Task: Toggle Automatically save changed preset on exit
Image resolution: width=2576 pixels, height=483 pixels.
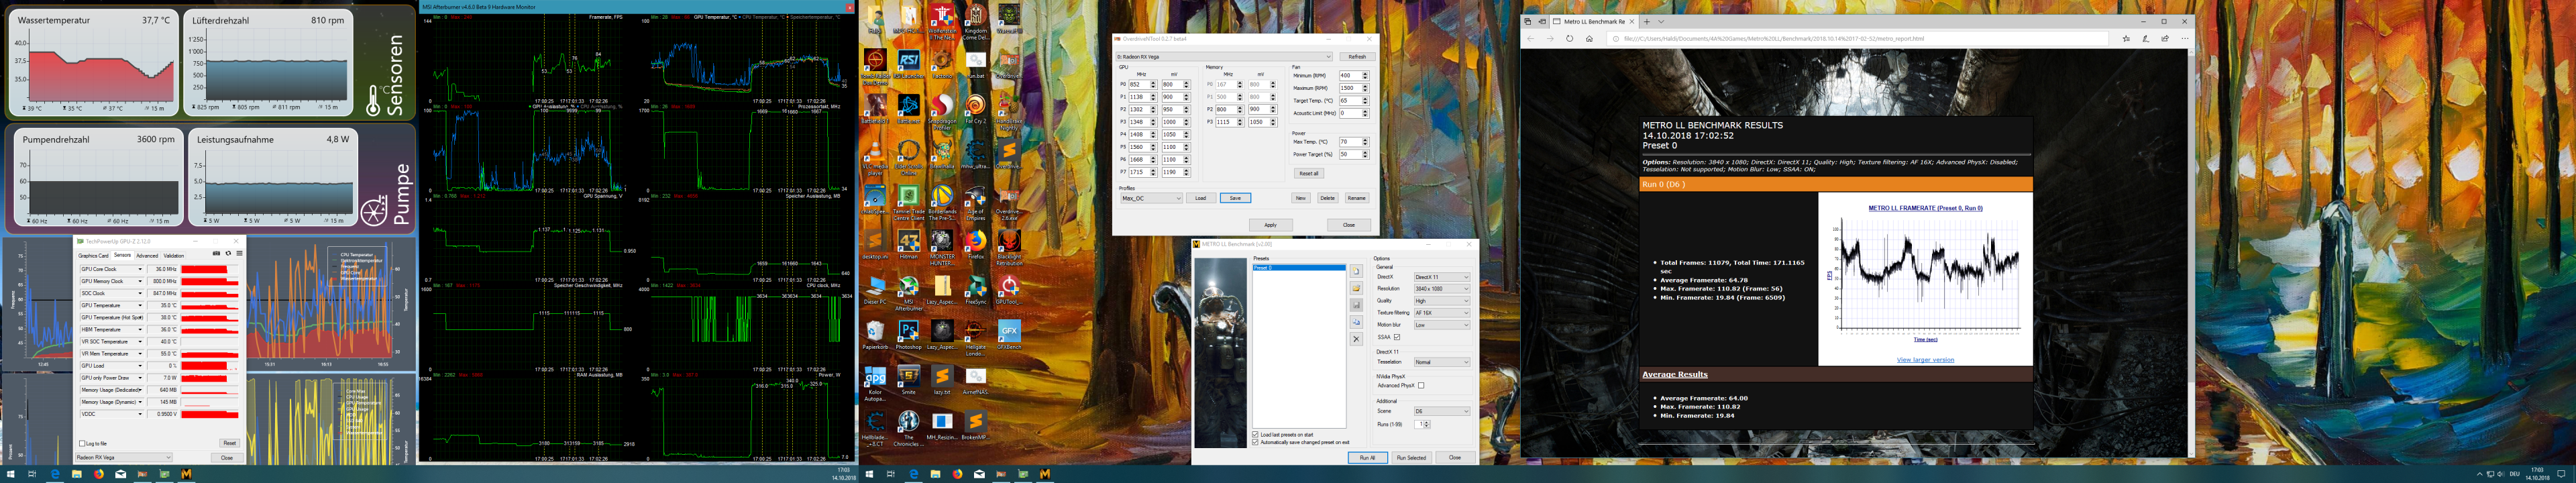Action: (x=1256, y=442)
